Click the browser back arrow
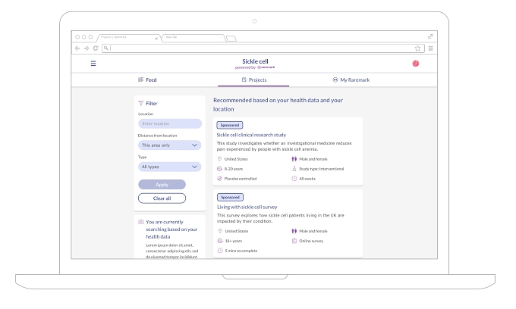The image size is (516, 309). tap(77, 48)
